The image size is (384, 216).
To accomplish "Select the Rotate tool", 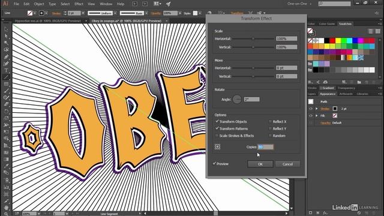I will coord(6,112).
